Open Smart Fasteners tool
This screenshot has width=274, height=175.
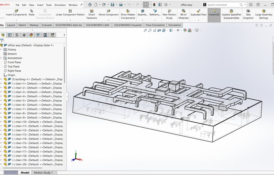[x=91, y=13]
